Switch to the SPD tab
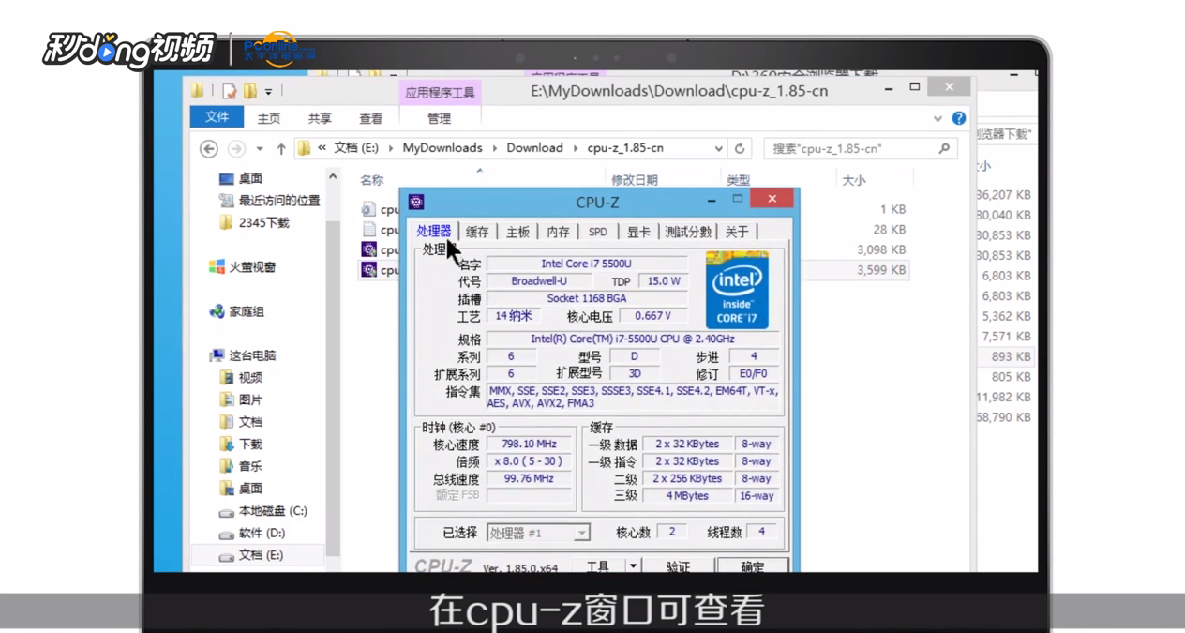Image resolution: width=1185 pixels, height=633 pixels. click(x=598, y=232)
